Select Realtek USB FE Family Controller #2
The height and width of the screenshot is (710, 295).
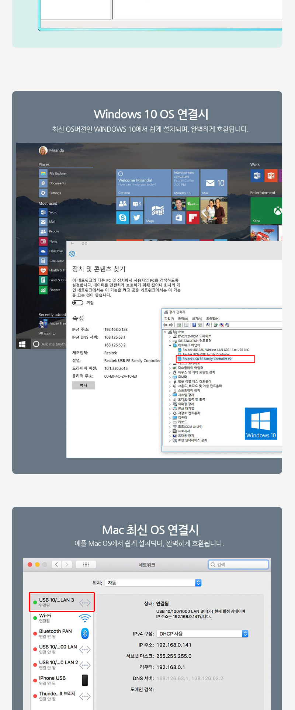207,359
